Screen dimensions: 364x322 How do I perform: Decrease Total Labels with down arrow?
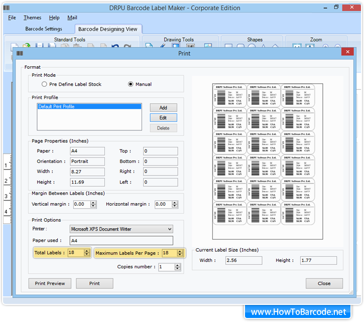[x=87, y=254]
